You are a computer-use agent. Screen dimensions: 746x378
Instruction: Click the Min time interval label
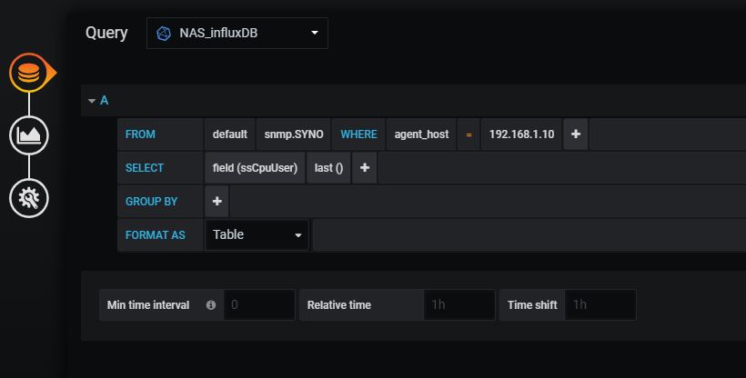148,305
